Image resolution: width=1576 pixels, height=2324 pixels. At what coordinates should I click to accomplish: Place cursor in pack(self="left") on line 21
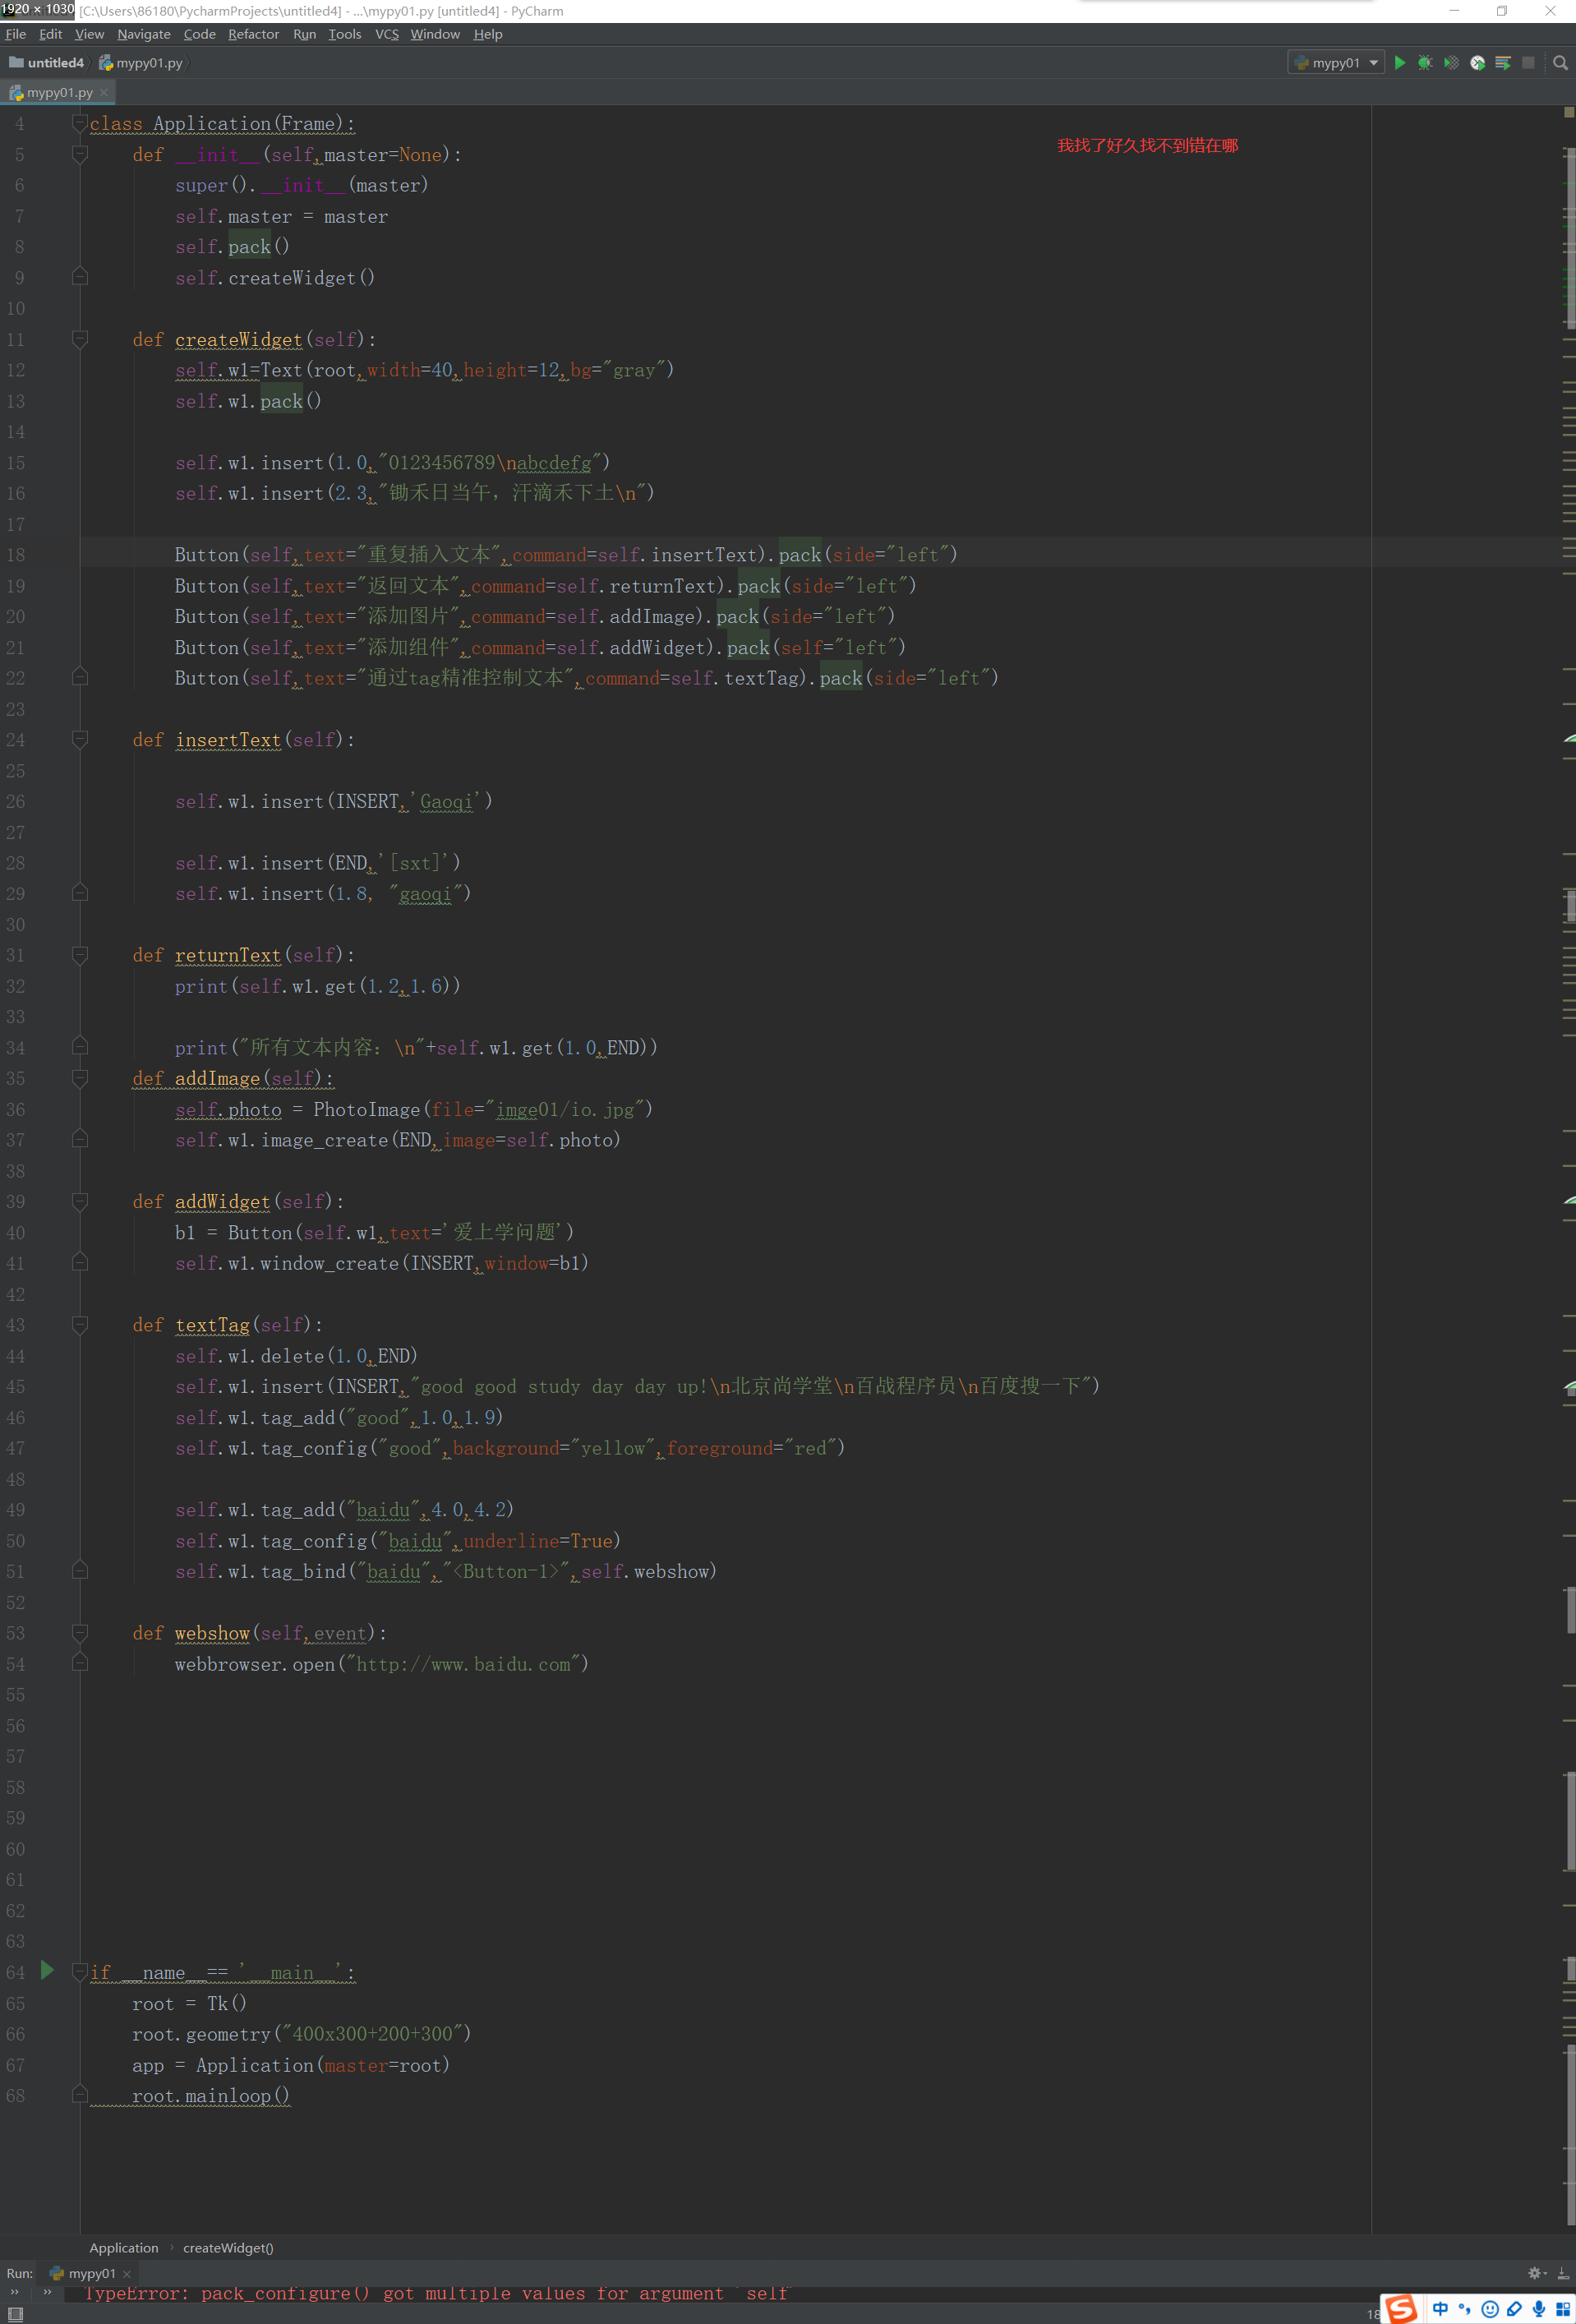click(816, 647)
